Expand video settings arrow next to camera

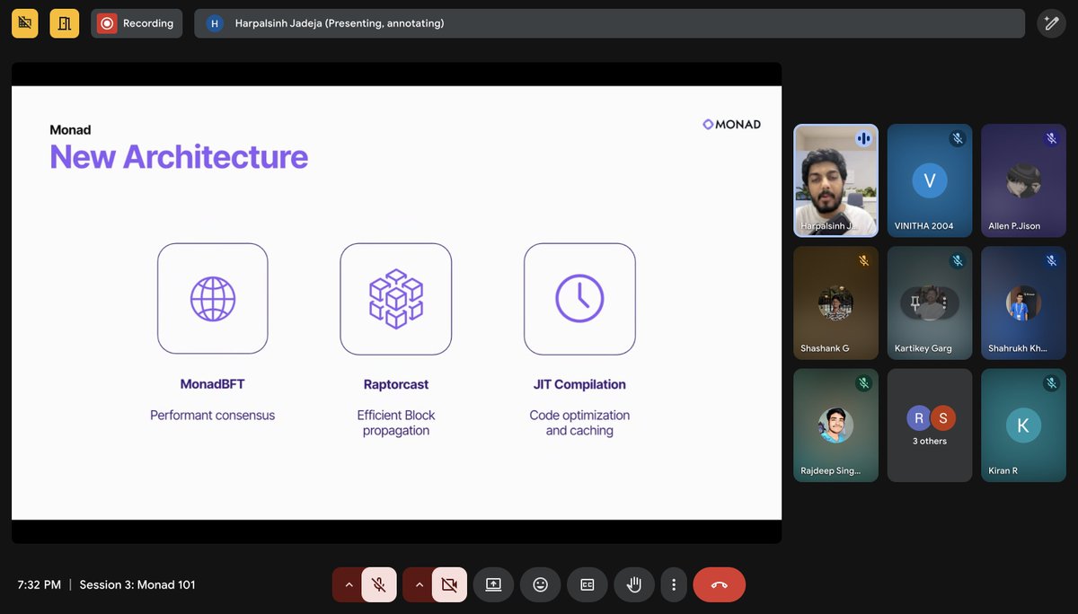[x=419, y=584]
